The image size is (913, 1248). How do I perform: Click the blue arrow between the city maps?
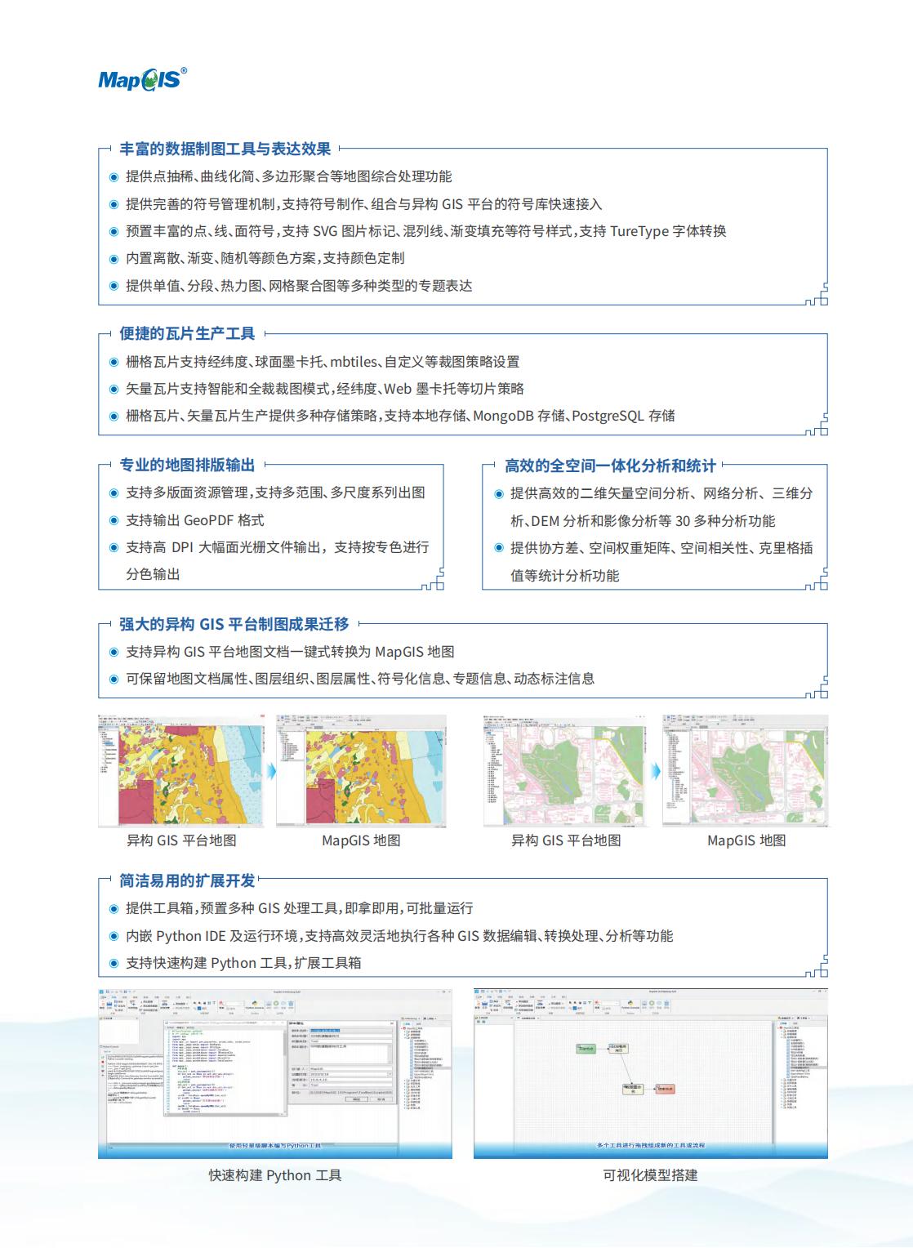click(656, 771)
